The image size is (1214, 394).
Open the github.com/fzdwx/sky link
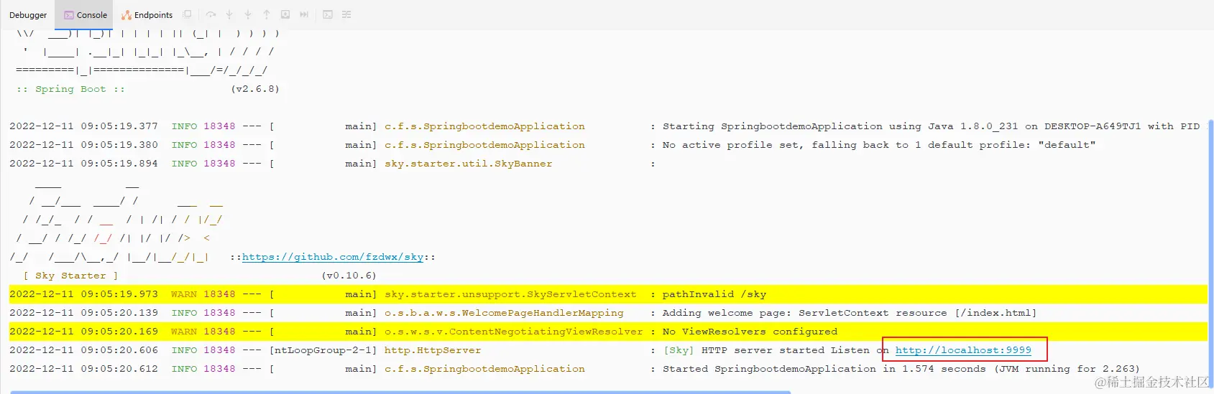pos(333,257)
